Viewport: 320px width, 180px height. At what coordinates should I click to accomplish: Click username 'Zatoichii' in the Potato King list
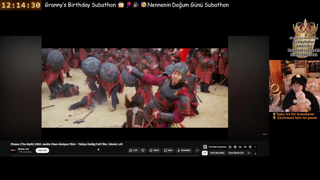[x=304, y=46]
